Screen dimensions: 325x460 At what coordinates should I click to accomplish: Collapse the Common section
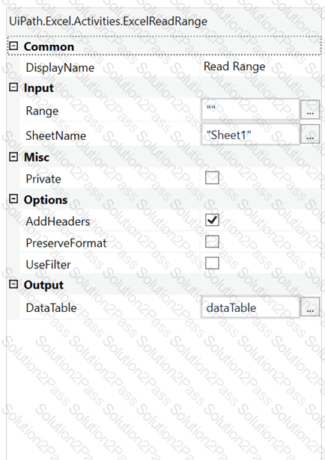[x=13, y=46]
